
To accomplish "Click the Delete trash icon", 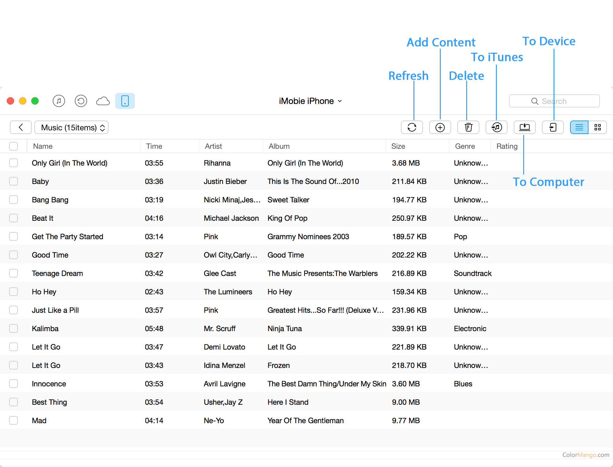I will pos(468,127).
